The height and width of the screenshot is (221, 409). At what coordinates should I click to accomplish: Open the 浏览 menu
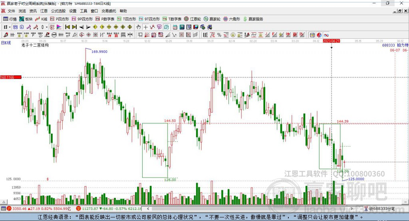point(22,11)
